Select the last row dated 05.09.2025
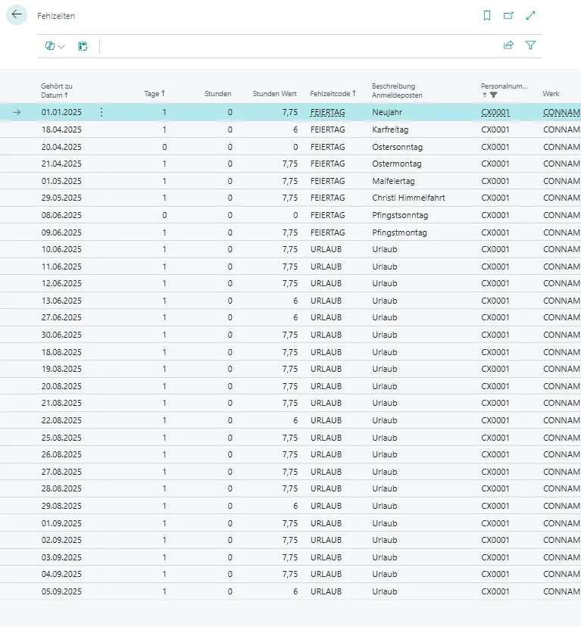This screenshot has width=581, height=627. point(61,591)
